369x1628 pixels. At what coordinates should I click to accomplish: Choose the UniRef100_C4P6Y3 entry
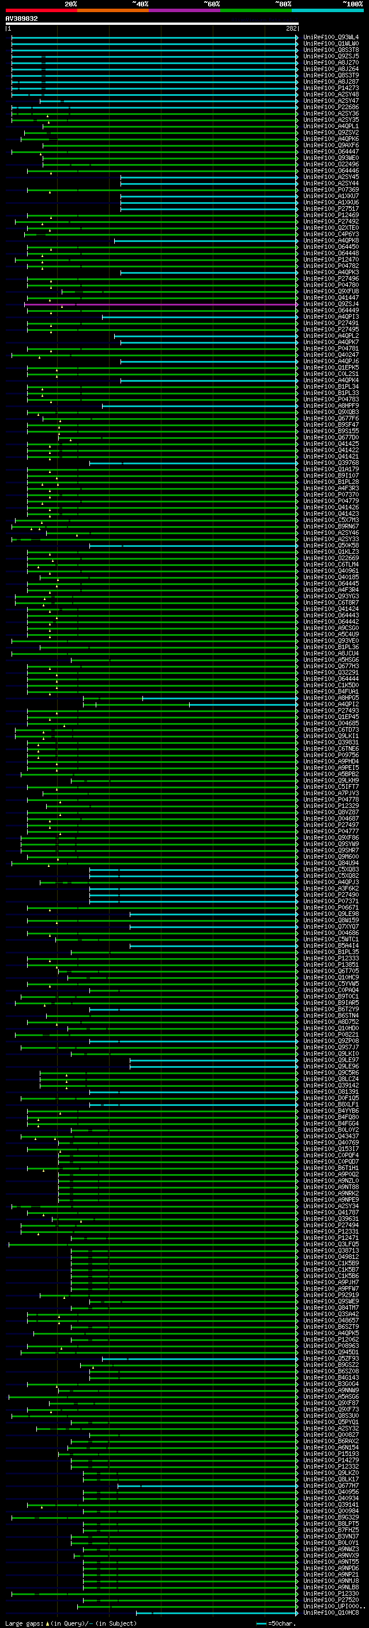(331, 234)
